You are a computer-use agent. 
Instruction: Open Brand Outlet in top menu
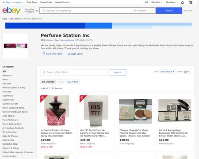46,2
